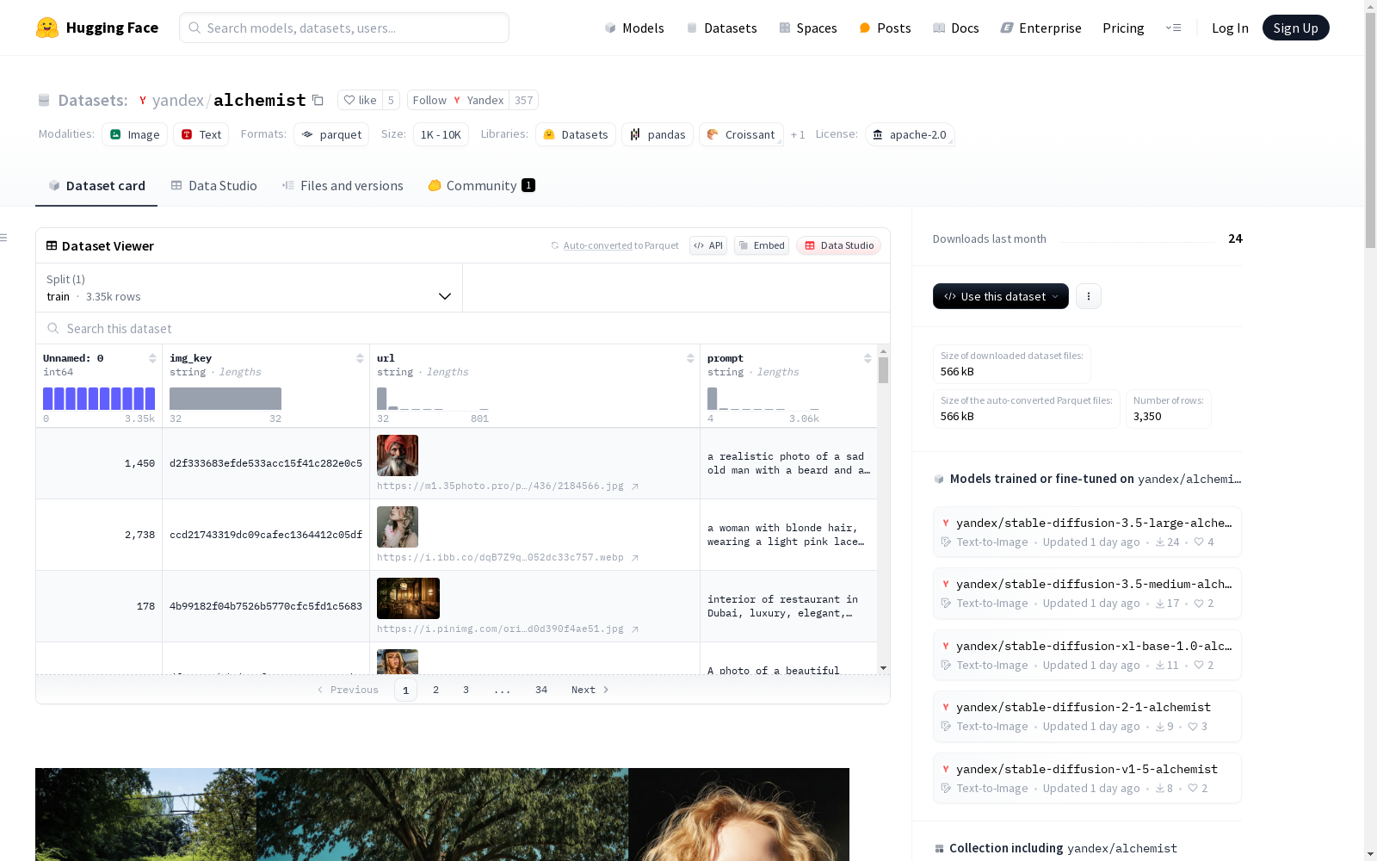The image size is (1377, 861).
Task: Select the Text modality tag
Action: (201, 134)
